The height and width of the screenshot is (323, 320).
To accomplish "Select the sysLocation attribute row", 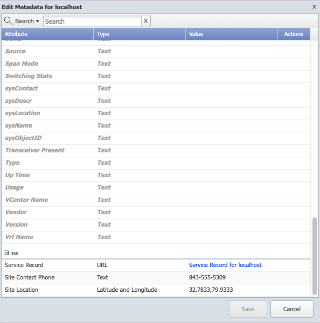I will coord(156,113).
